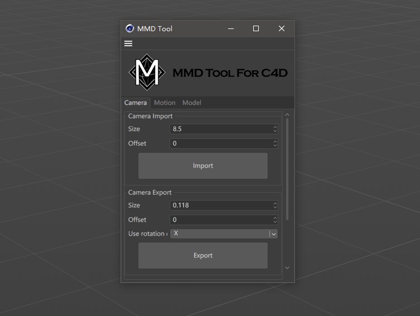Click the Camera Export group label
This screenshot has height=316, width=420.
point(149,192)
